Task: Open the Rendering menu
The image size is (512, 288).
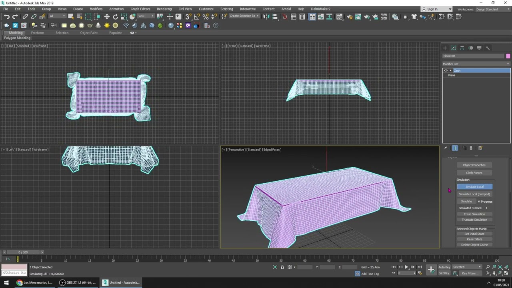Action: (x=164, y=9)
